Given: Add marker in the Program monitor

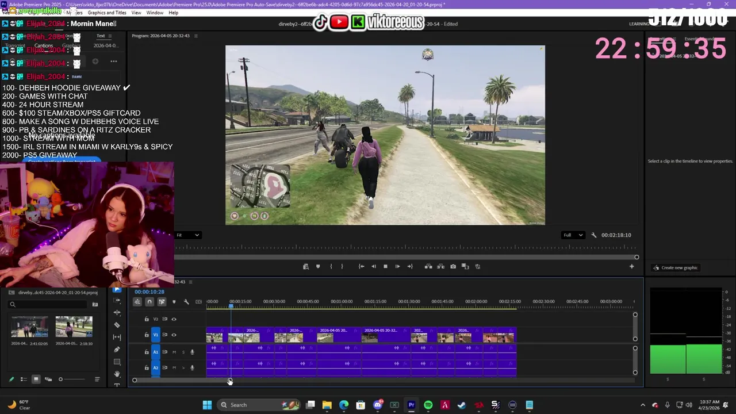Looking at the screenshot, I should click(318, 266).
